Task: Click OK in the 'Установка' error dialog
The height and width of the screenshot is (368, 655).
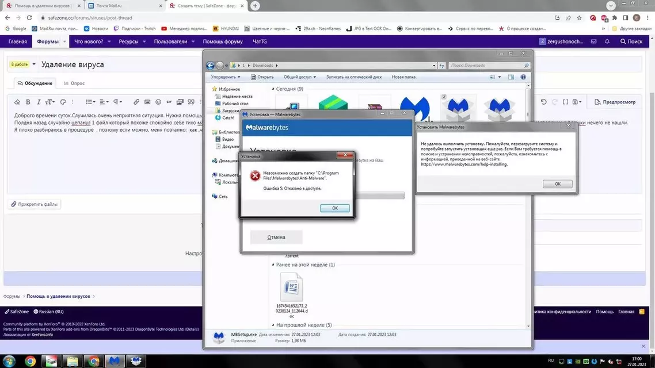Action: tap(334, 208)
